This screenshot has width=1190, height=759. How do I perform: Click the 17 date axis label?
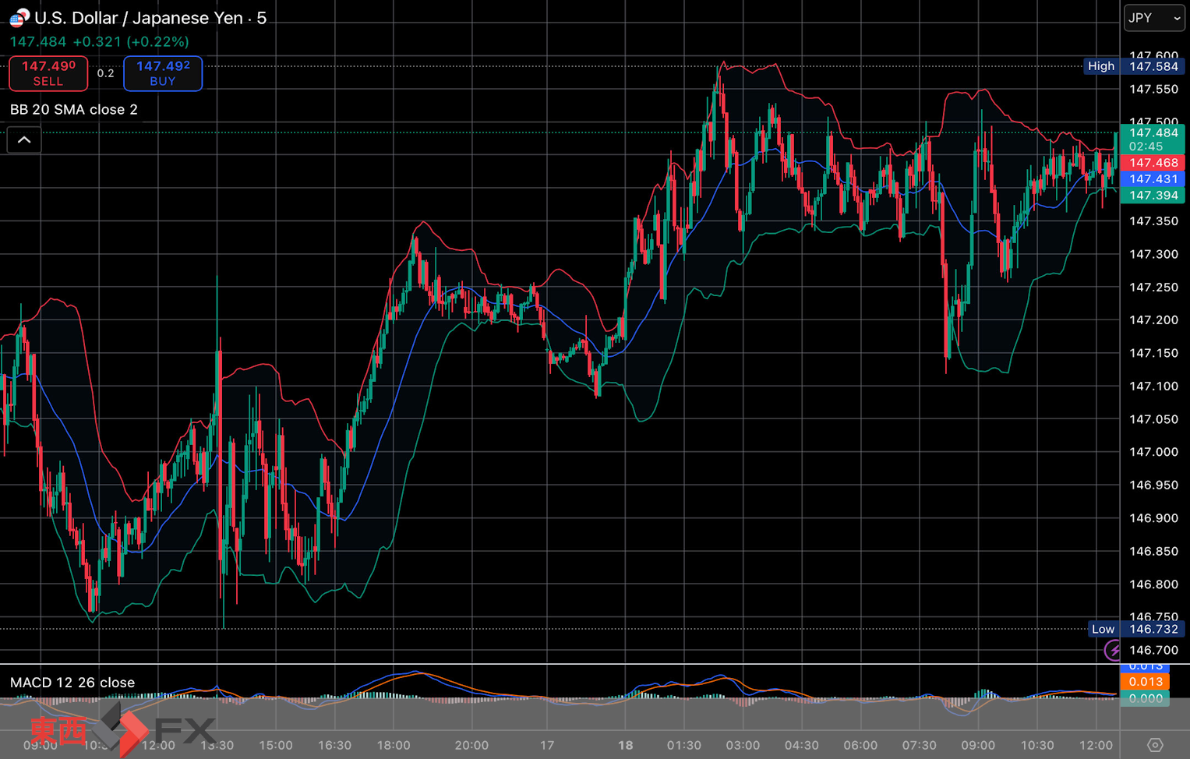tap(547, 746)
